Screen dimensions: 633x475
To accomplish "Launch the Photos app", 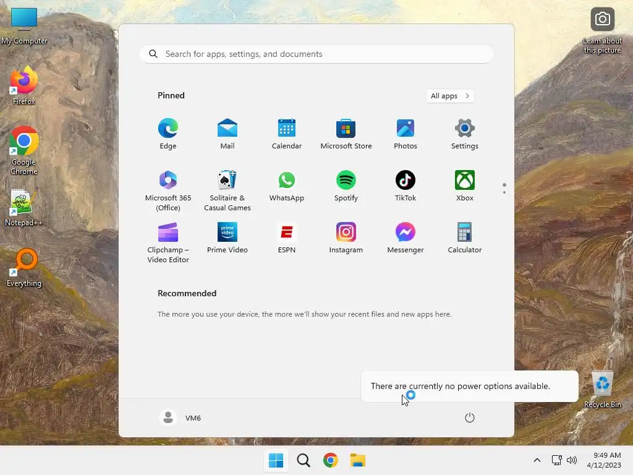I will tap(406, 134).
